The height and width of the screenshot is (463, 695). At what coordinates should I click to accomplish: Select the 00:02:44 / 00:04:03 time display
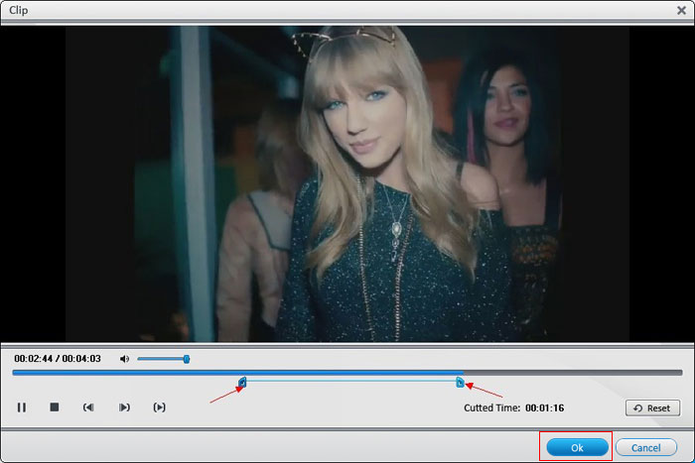pyautogui.click(x=58, y=359)
